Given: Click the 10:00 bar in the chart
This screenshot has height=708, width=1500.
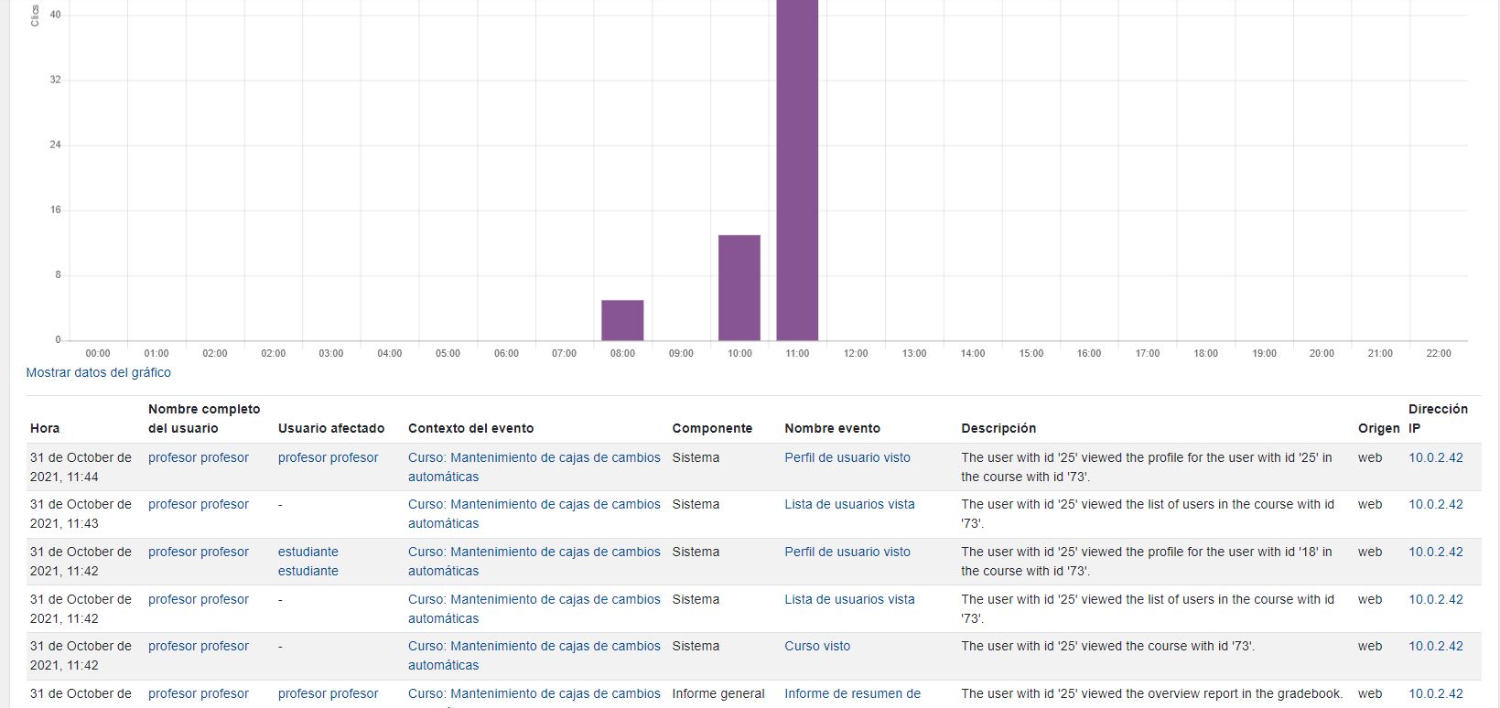Looking at the screenshot, I should 739,287.
